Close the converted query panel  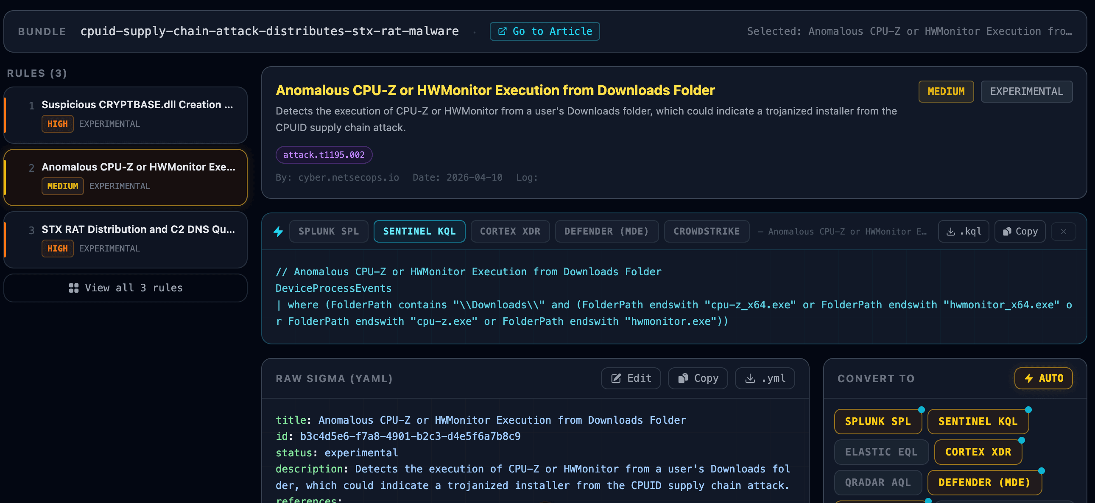(1063, 231)
